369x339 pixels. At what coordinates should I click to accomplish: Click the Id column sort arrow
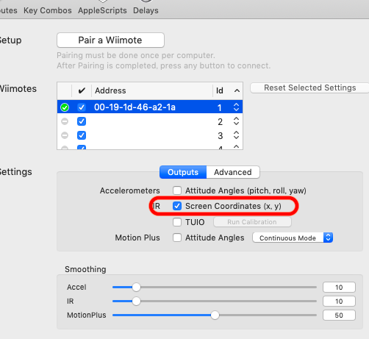click(x=237, y=90)
